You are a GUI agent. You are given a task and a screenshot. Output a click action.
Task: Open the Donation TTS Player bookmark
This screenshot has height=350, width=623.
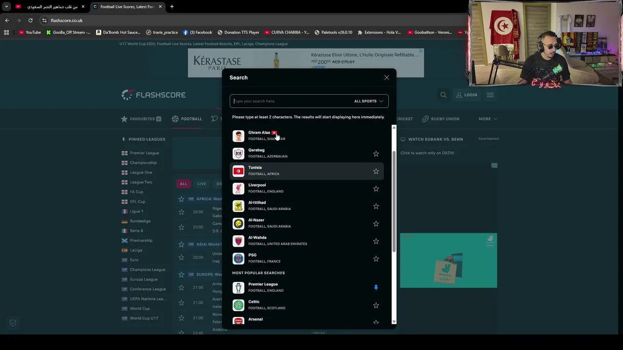(x=238, y=32)
